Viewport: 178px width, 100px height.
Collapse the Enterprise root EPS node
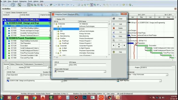[55, 24]
